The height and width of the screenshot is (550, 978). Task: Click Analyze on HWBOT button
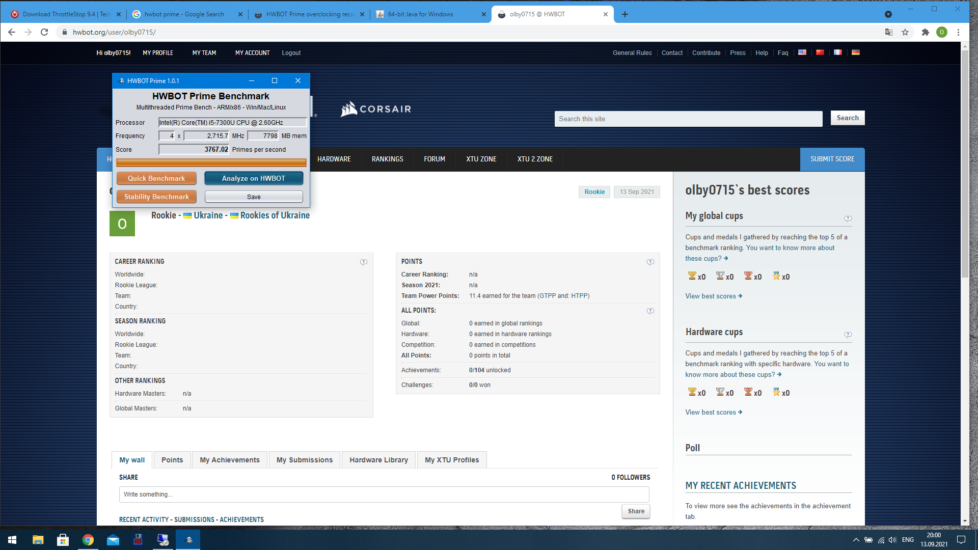pyautogui.click(x=254, y=178)
